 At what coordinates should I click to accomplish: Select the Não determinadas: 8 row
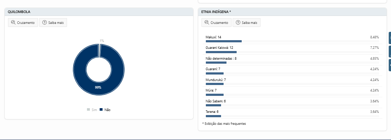tap(292, 60)
